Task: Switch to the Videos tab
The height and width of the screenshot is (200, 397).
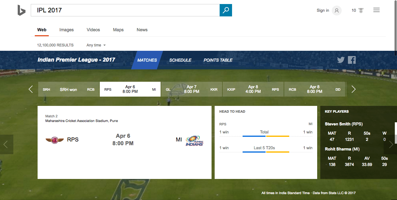Action: 93,30
